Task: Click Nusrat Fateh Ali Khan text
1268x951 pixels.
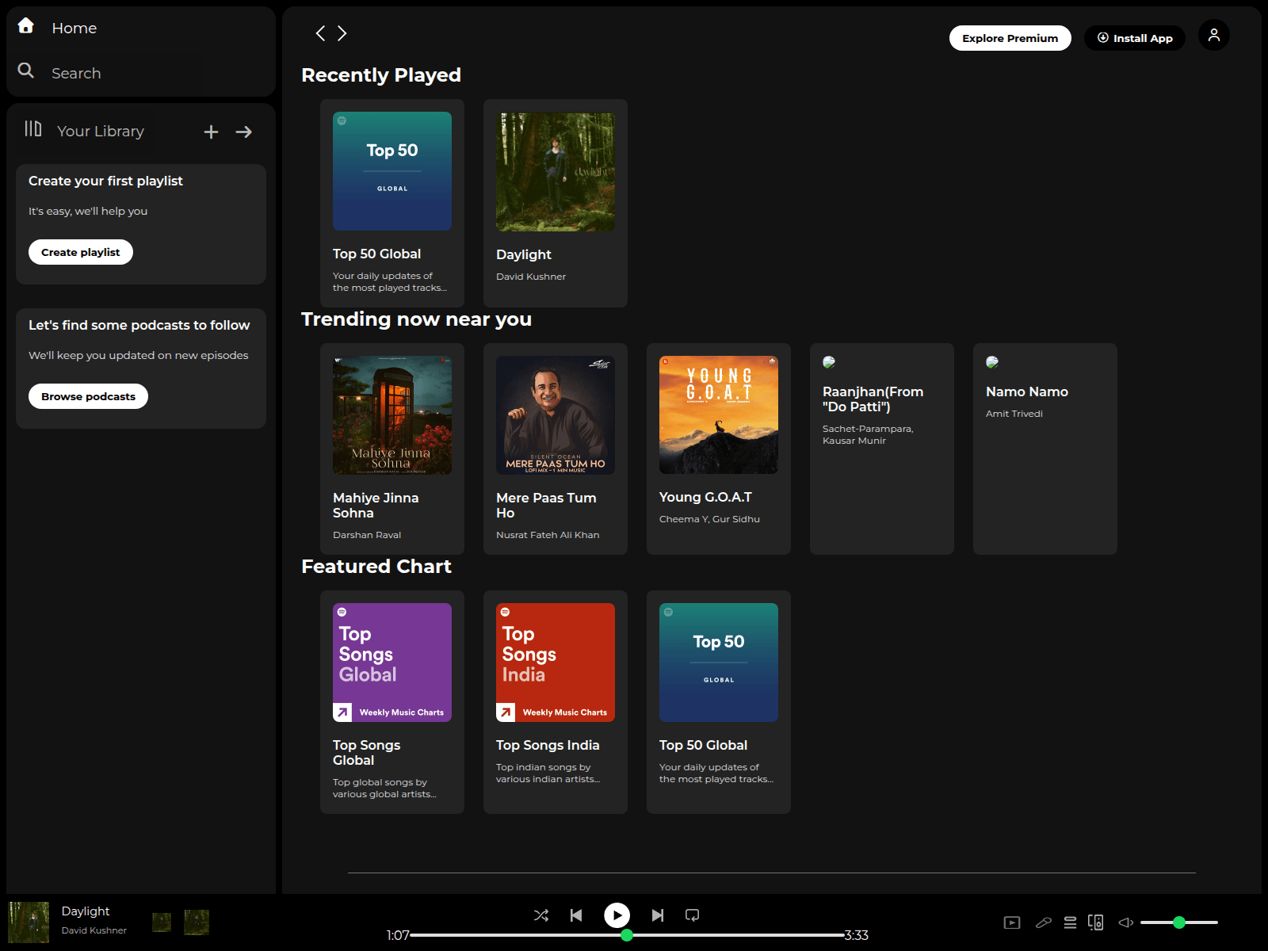Action: [x=548, y=535]
